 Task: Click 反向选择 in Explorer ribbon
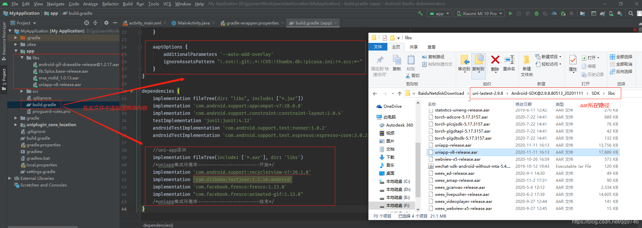pyautogui.click(x=621, y=72)
